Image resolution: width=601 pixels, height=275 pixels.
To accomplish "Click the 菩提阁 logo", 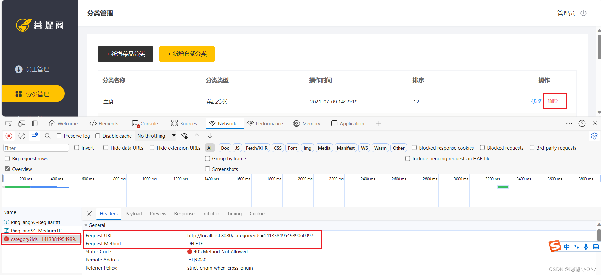I will [40, 25].
